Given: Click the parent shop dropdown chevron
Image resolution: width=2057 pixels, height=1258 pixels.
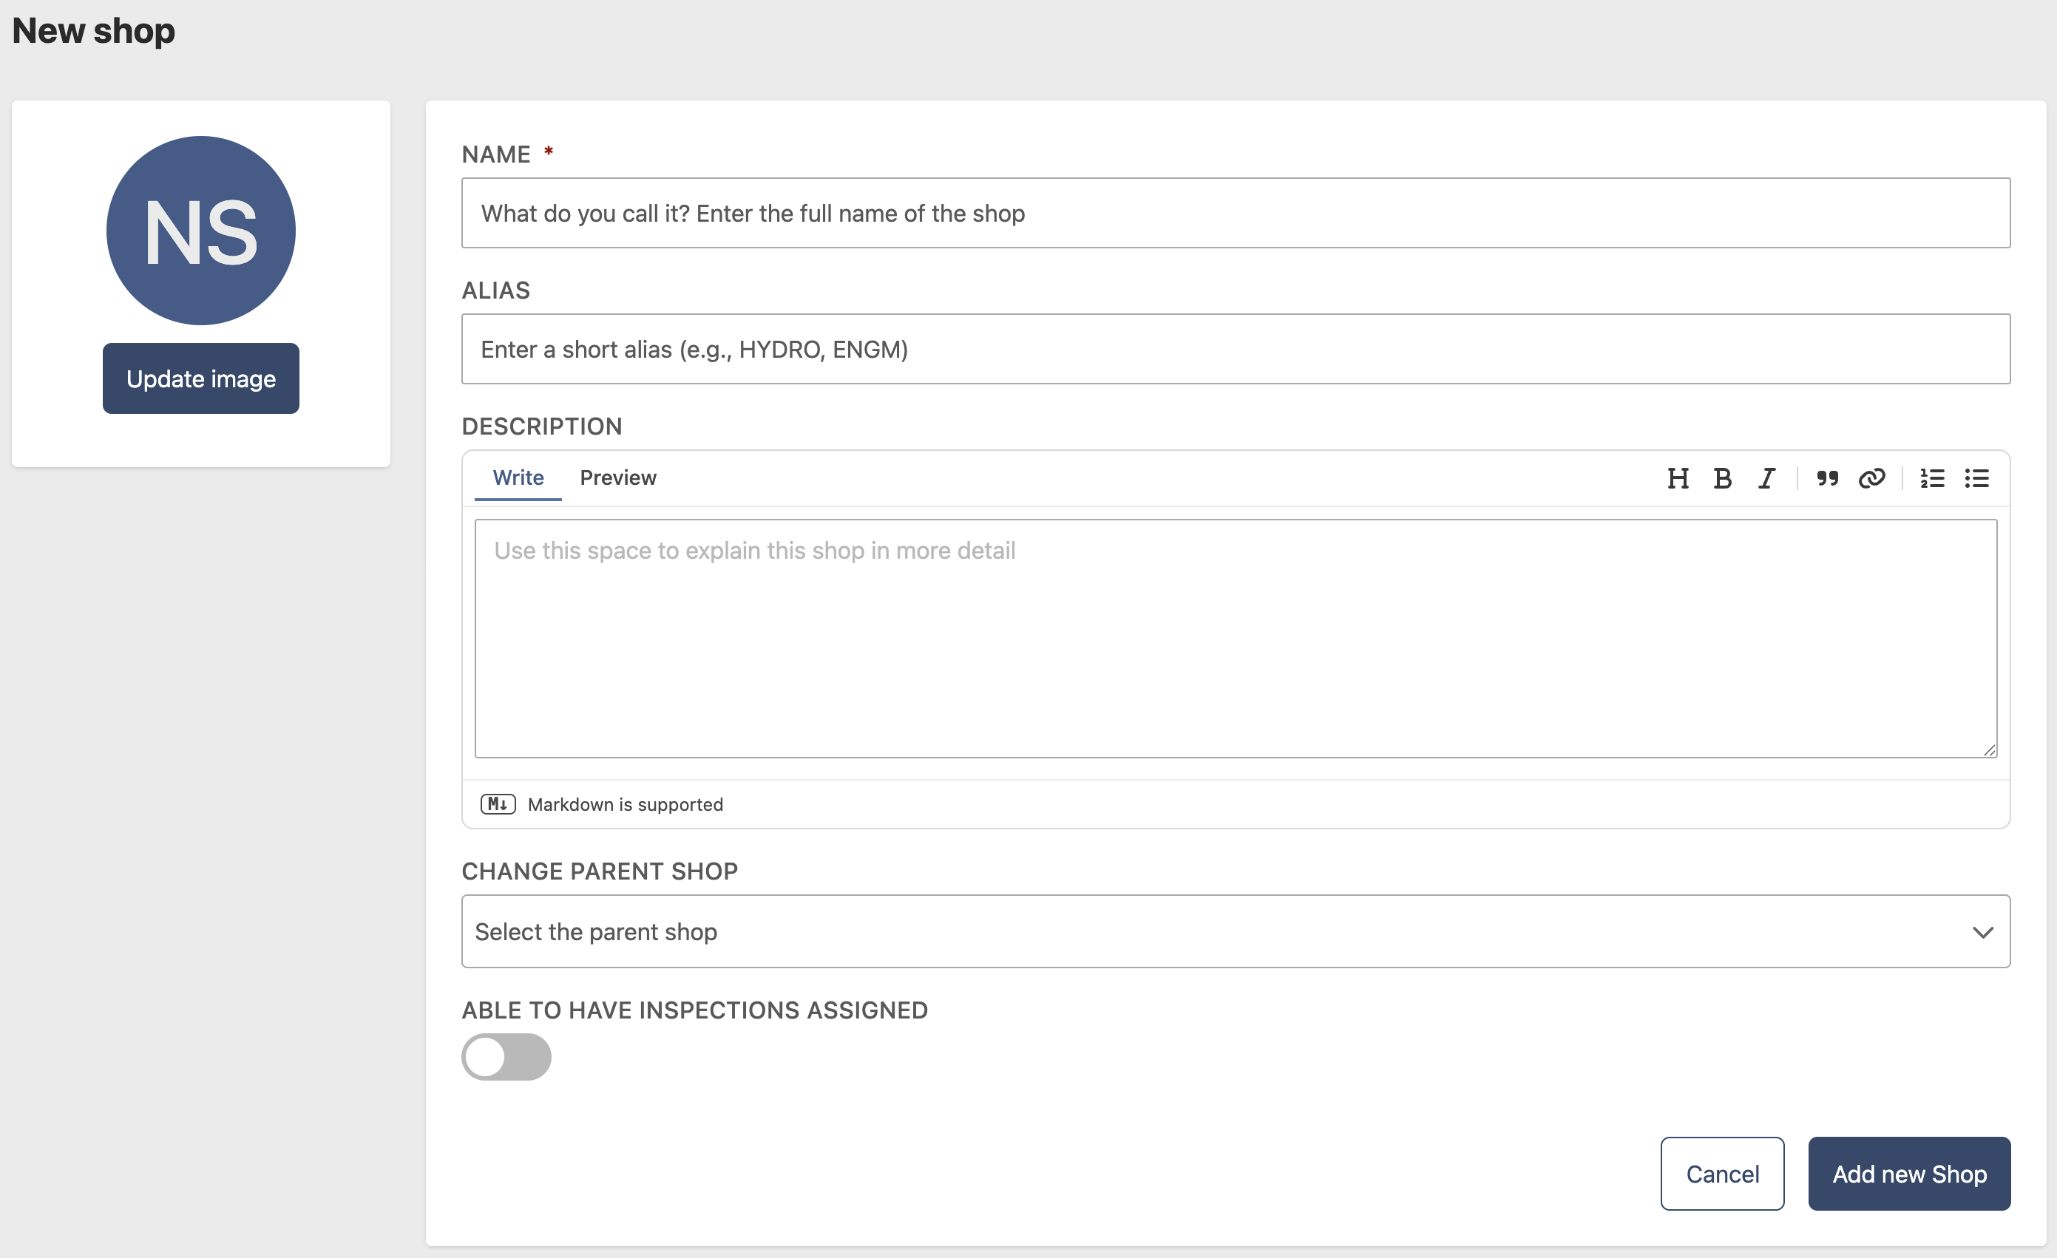Looking at the screenshot, I should point(1983,933).
